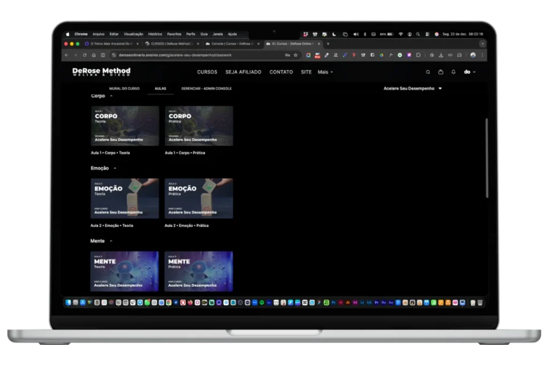
Task: Open Chrome tab search dropdown arrow
Action: 482,44
